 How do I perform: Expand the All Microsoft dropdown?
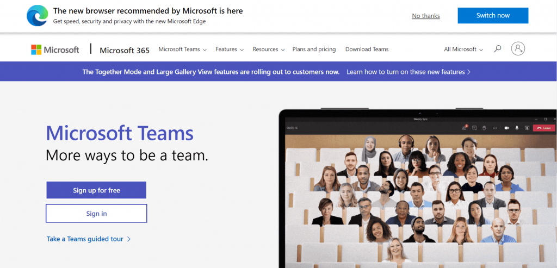(x=463, y=49)
